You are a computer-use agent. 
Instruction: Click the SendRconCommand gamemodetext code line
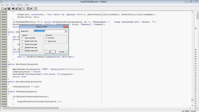point(46,57)
